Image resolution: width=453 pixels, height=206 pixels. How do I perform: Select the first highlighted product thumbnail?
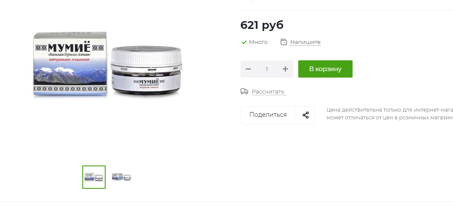[94, 177]
